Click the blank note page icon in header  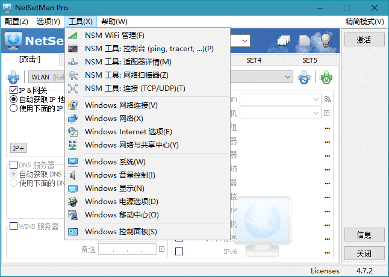(305, 40)
